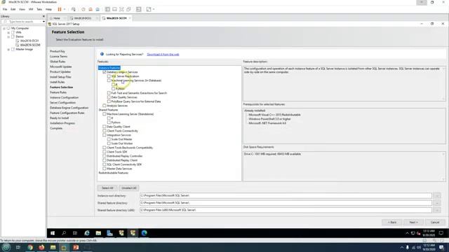
Task: Open Firefox on host taskbar
Action: (41, 247)
